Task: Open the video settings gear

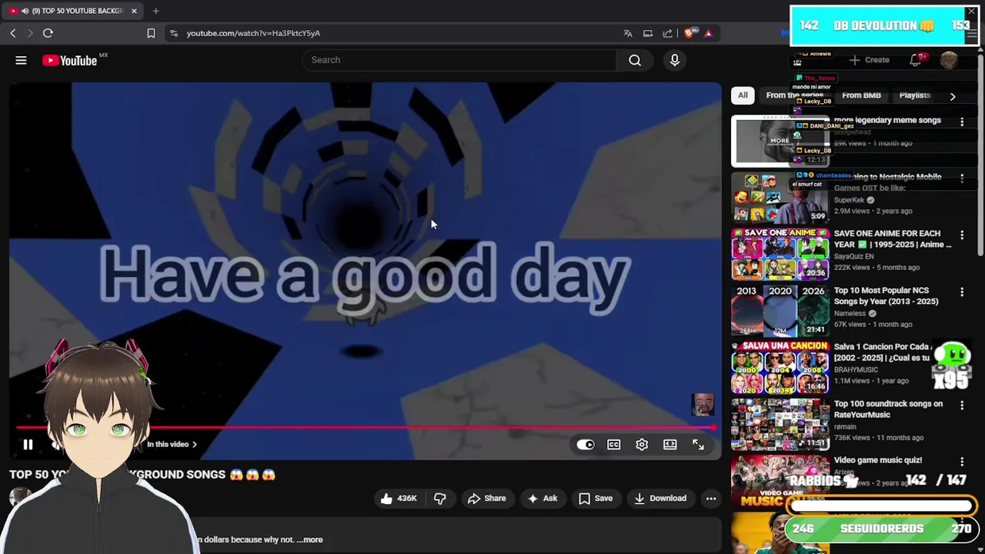Action: click(x=642, y=444)
